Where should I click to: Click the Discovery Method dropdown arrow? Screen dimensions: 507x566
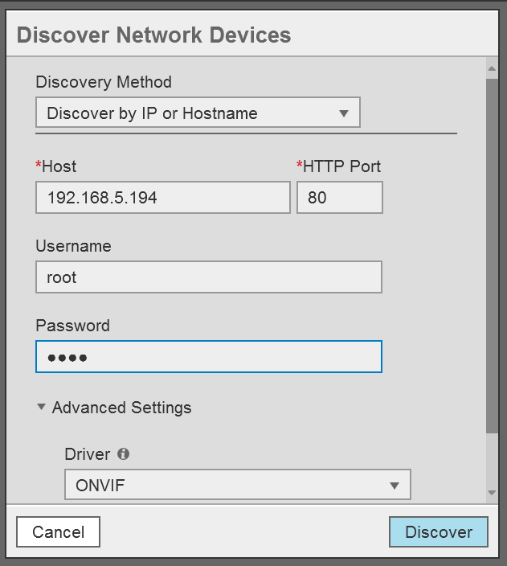(x=344, y=113)
